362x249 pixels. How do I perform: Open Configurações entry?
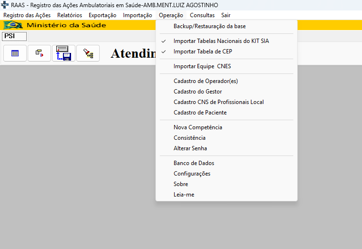(x=227, y=174)
